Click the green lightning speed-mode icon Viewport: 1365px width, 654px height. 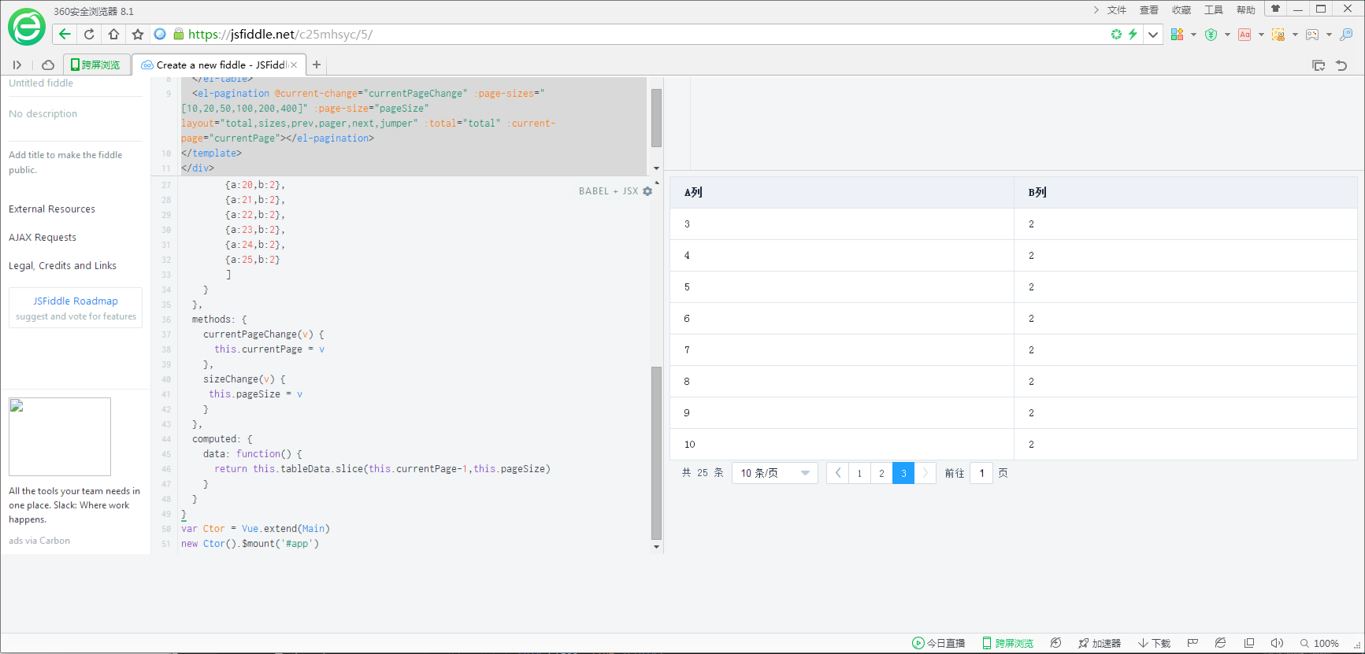(x=1133, y=34)
